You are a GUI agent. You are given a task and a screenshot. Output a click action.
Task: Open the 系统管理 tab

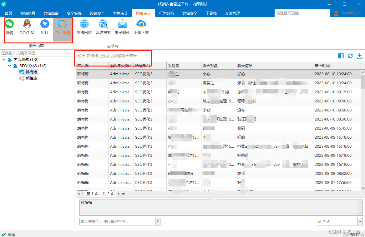pyautogui.click(x=232, y=13)
